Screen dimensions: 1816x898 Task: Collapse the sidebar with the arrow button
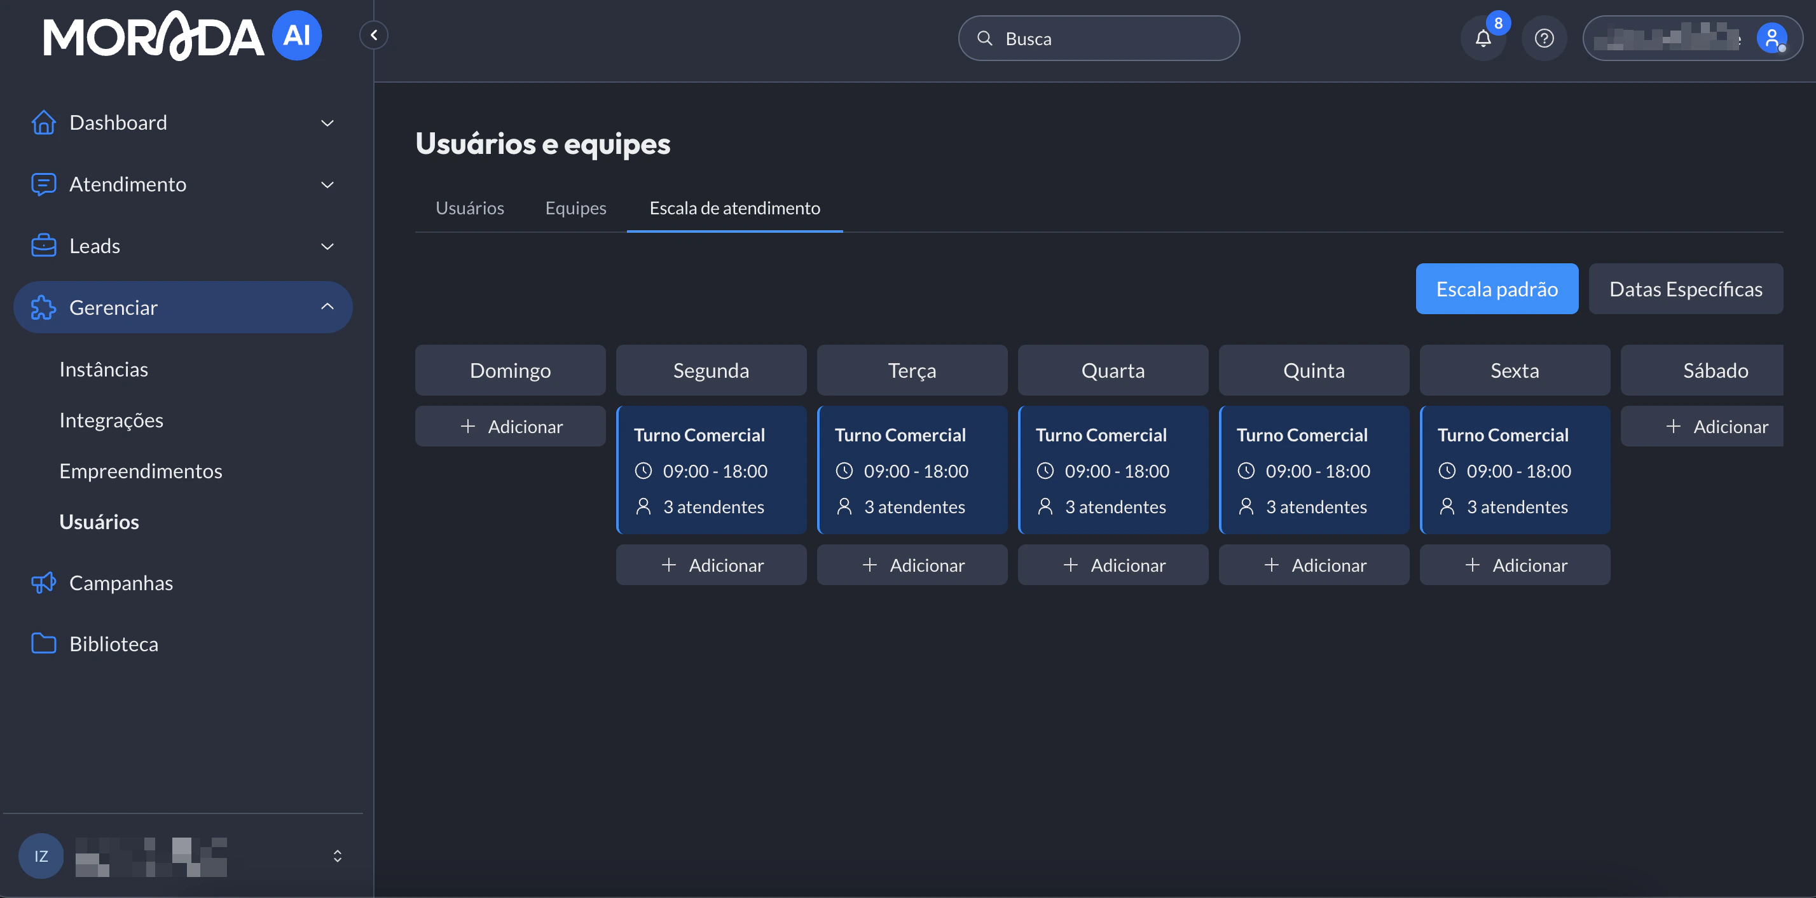click(x=374, y=34)
